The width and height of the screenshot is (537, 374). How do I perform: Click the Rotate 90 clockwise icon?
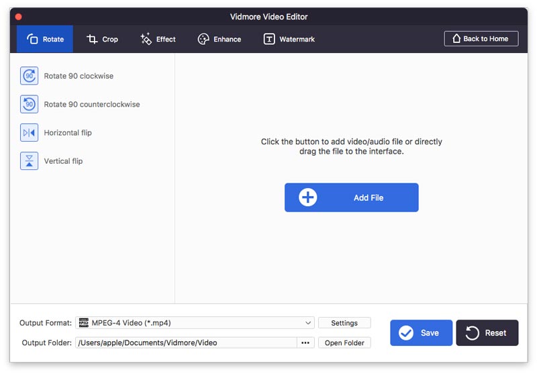click(x=29, y=76)
